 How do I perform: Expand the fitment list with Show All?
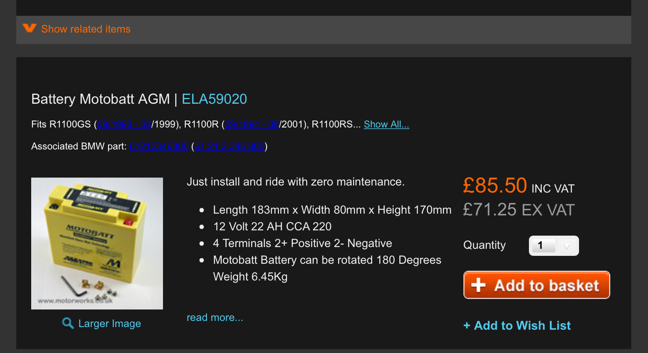point(386,124)
